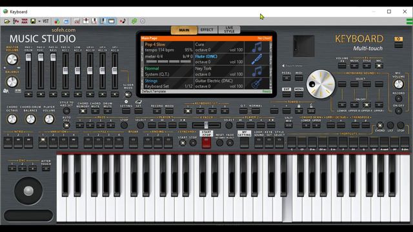Toggle the Drum Mute button
Image resolution: width=413 pixels, height=232 pixels.
coord(108,111)
